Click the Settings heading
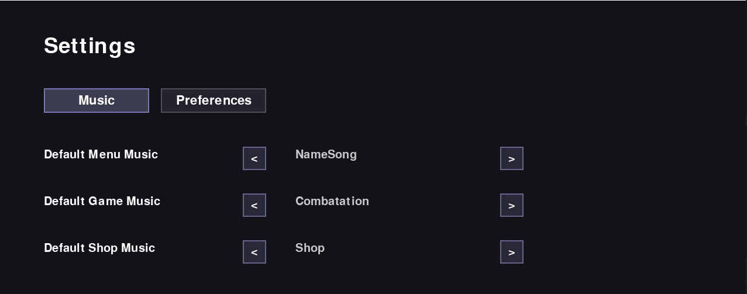This screenshot has width=747, height=294. pos(89,46)
